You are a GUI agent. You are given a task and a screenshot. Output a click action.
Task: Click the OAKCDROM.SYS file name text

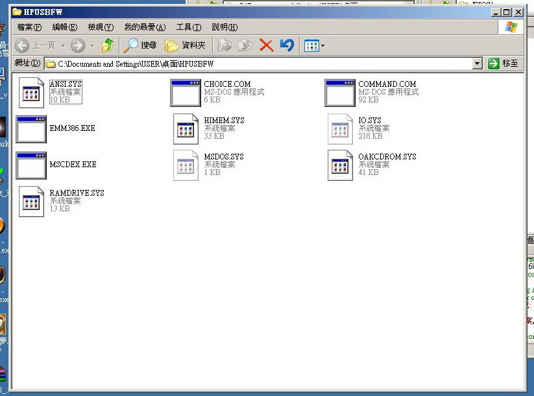(x=387, y=156)
